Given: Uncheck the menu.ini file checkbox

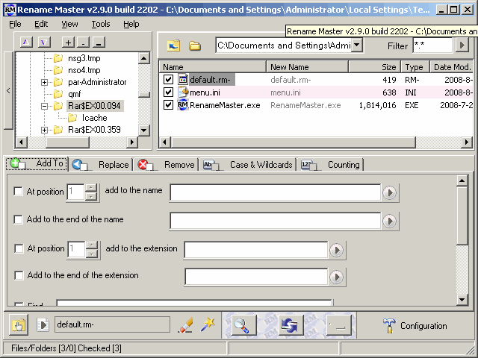Looking at the screenshot, I should pos(168,92).
